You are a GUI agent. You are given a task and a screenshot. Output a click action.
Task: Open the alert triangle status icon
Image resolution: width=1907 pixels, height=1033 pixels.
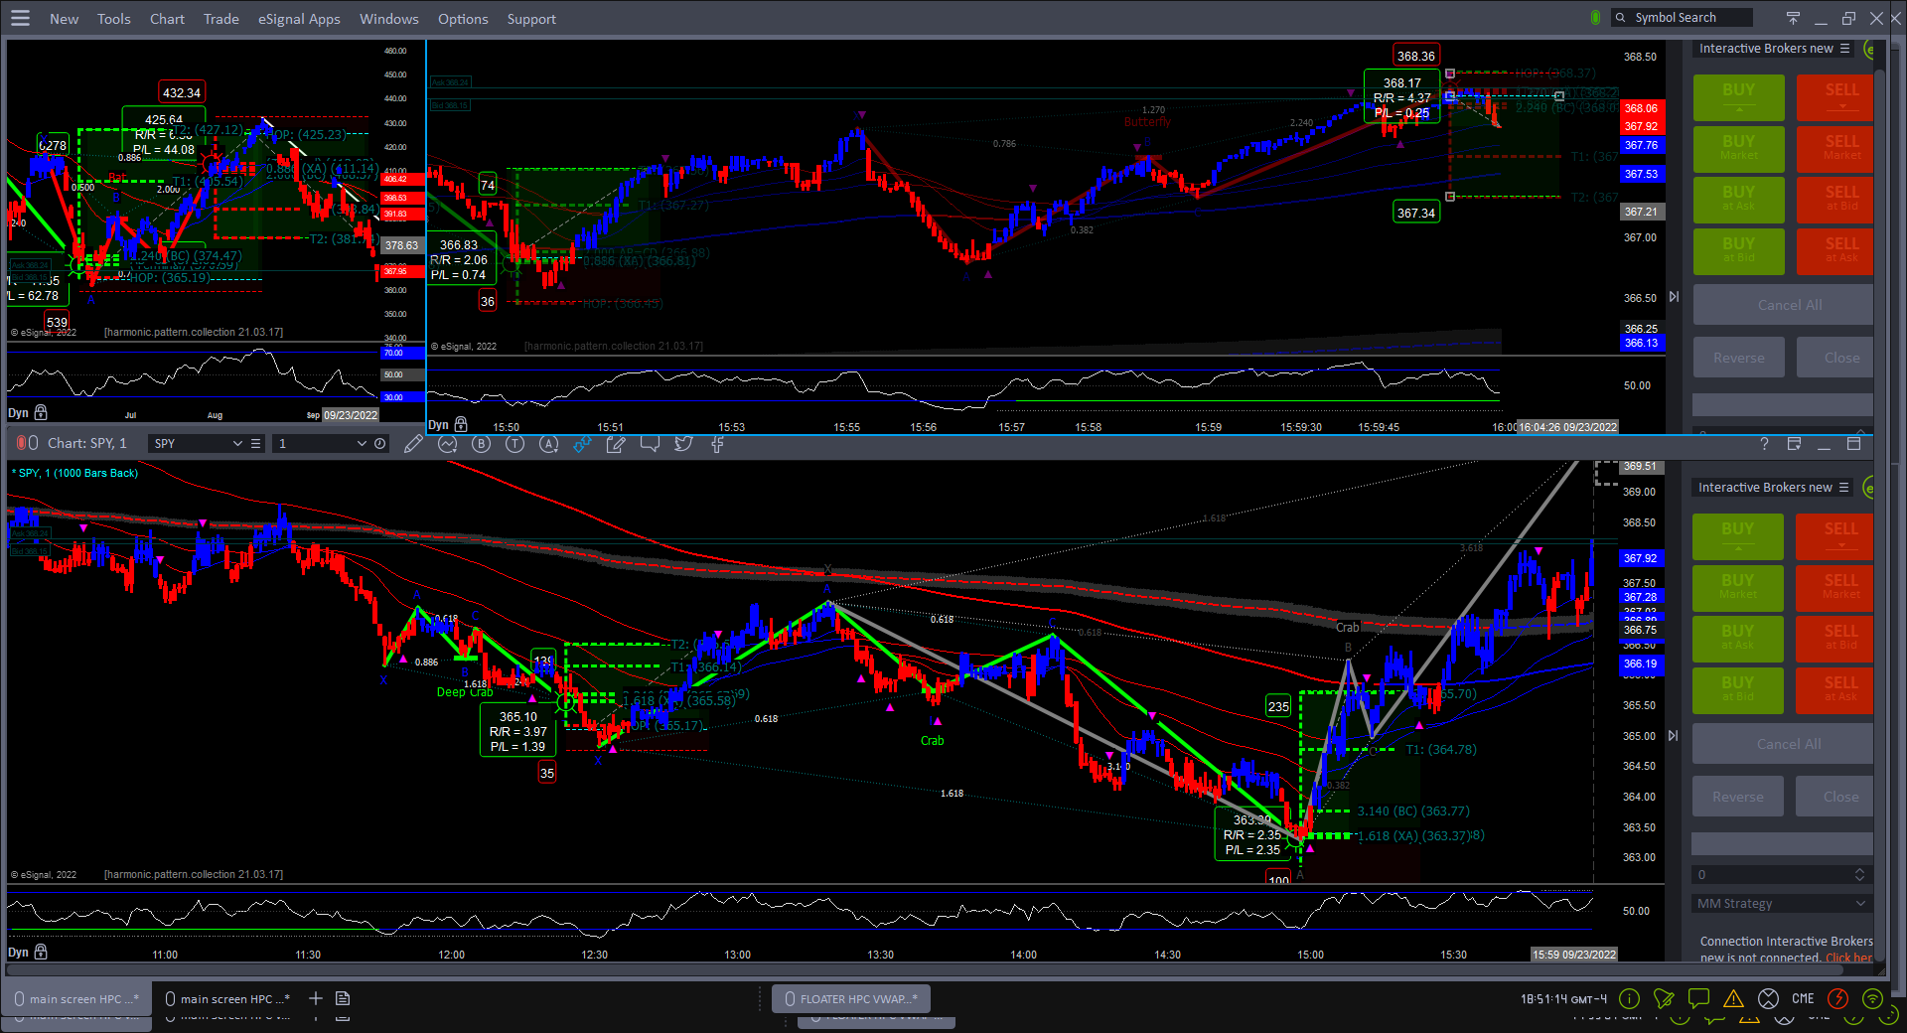pos(1733,998)
